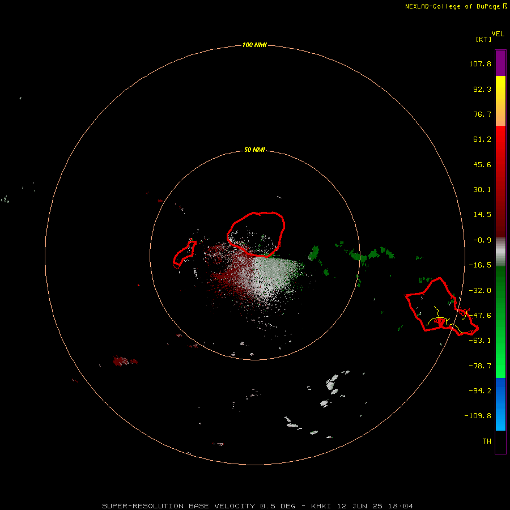The height and width of the screenshot is (510, 510).
Task: Click the large red-outlined island near radar center
Action: (x=256, y=234)
